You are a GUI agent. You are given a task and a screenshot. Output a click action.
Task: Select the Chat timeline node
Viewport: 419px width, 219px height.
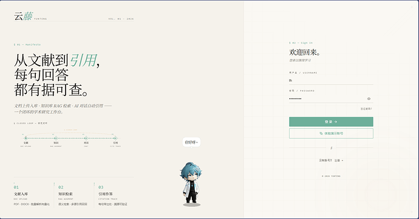click(x=86, y=139)
